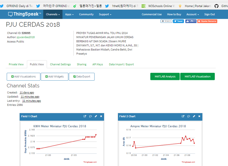Open Field 1 Chart in new window

point(85,116)
